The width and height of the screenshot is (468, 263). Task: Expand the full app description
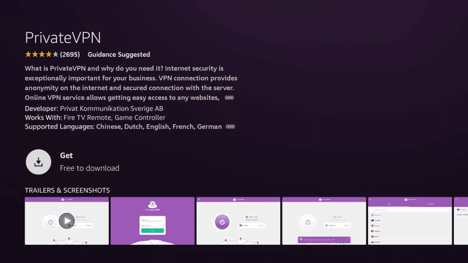(x=229, y=98)
